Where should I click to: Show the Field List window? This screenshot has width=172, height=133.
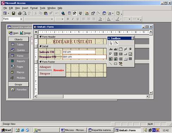pos(69,13)
